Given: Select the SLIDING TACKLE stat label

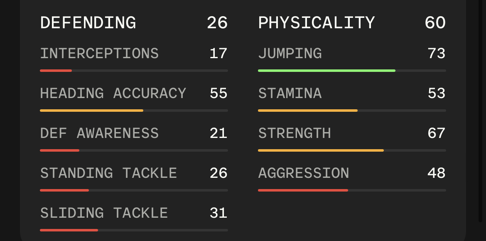Looking at the screenshot, I should pos(104,213).
